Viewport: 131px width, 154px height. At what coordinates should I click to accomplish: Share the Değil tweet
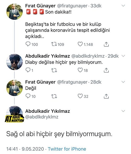106,96
